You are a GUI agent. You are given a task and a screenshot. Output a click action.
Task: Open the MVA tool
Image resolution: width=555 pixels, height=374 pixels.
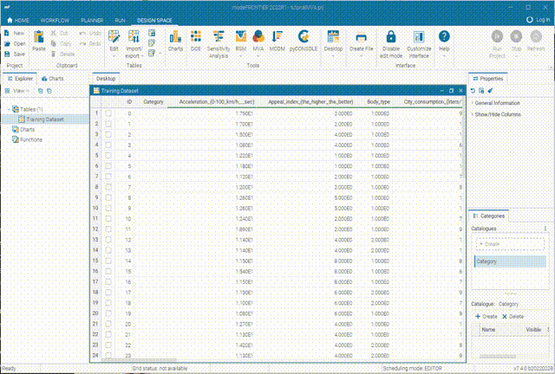(x=258, y=36)
